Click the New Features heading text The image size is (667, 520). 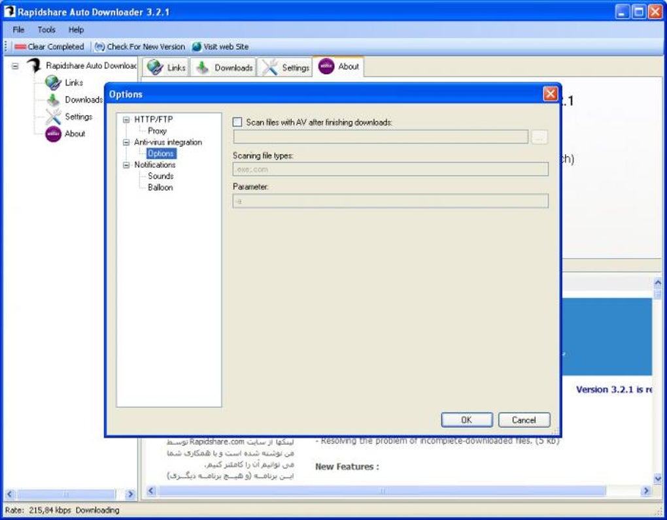tap(347, 466)
